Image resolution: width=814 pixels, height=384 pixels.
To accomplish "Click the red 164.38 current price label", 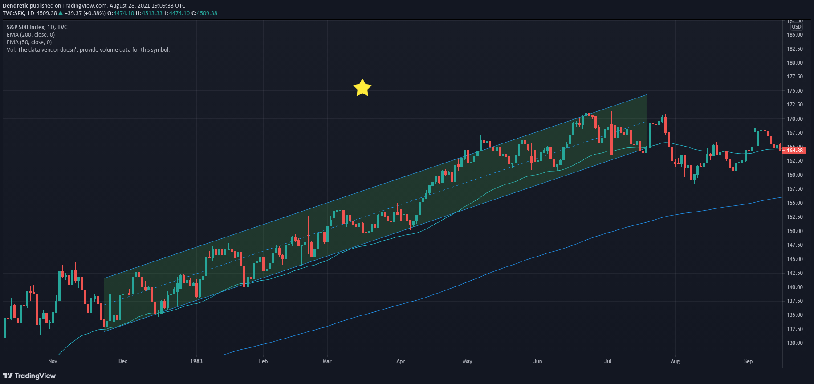I will [x=794, y=151].
